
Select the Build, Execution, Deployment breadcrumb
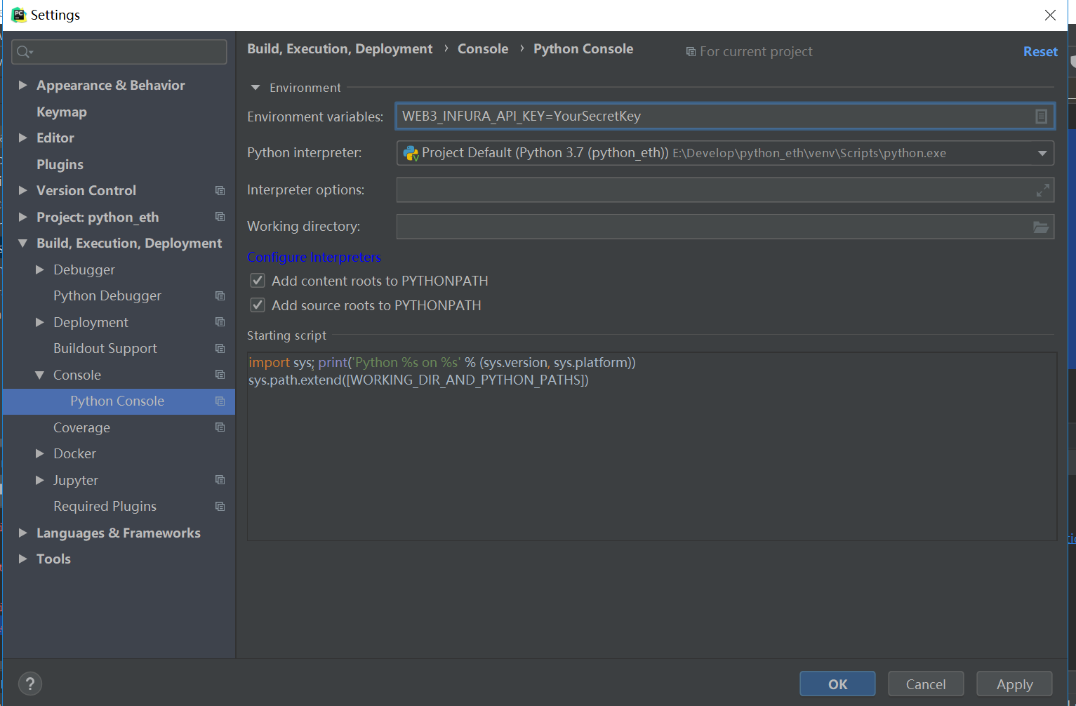[x=340, y=48]
